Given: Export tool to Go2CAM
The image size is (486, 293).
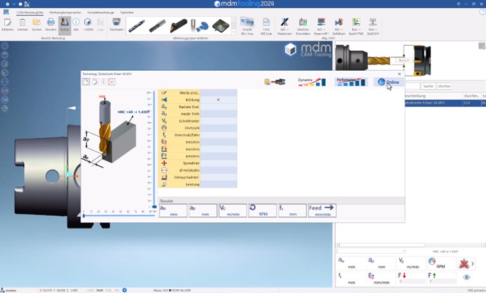Looking at the screenshot, I should 373,26.
